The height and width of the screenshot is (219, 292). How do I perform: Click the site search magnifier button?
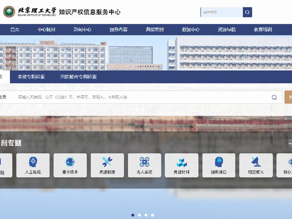click(247, 12)
